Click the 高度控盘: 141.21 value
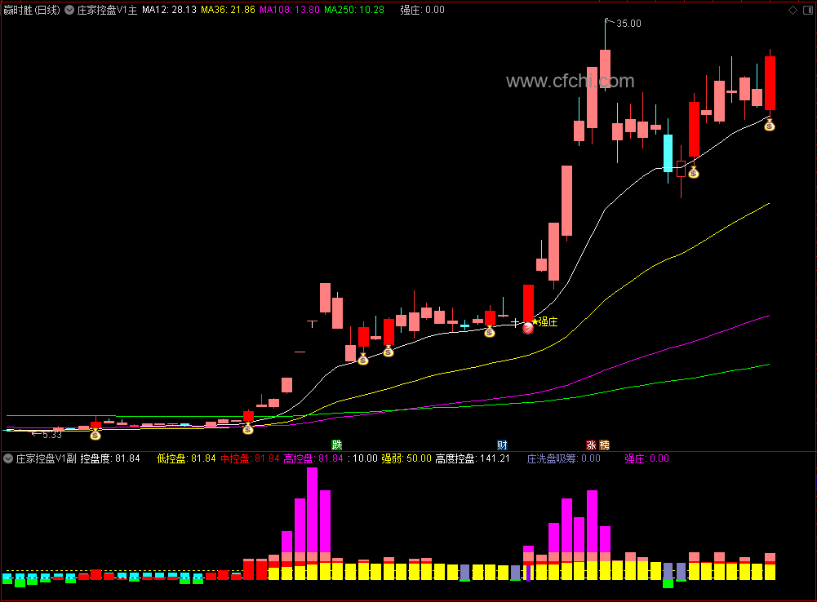Screen dimensions: 817x602 point(473,458)
